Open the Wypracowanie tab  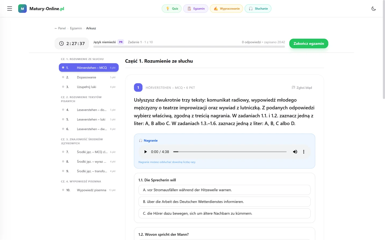pos(226,9)
